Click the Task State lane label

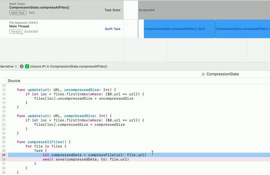coord(112,10)
